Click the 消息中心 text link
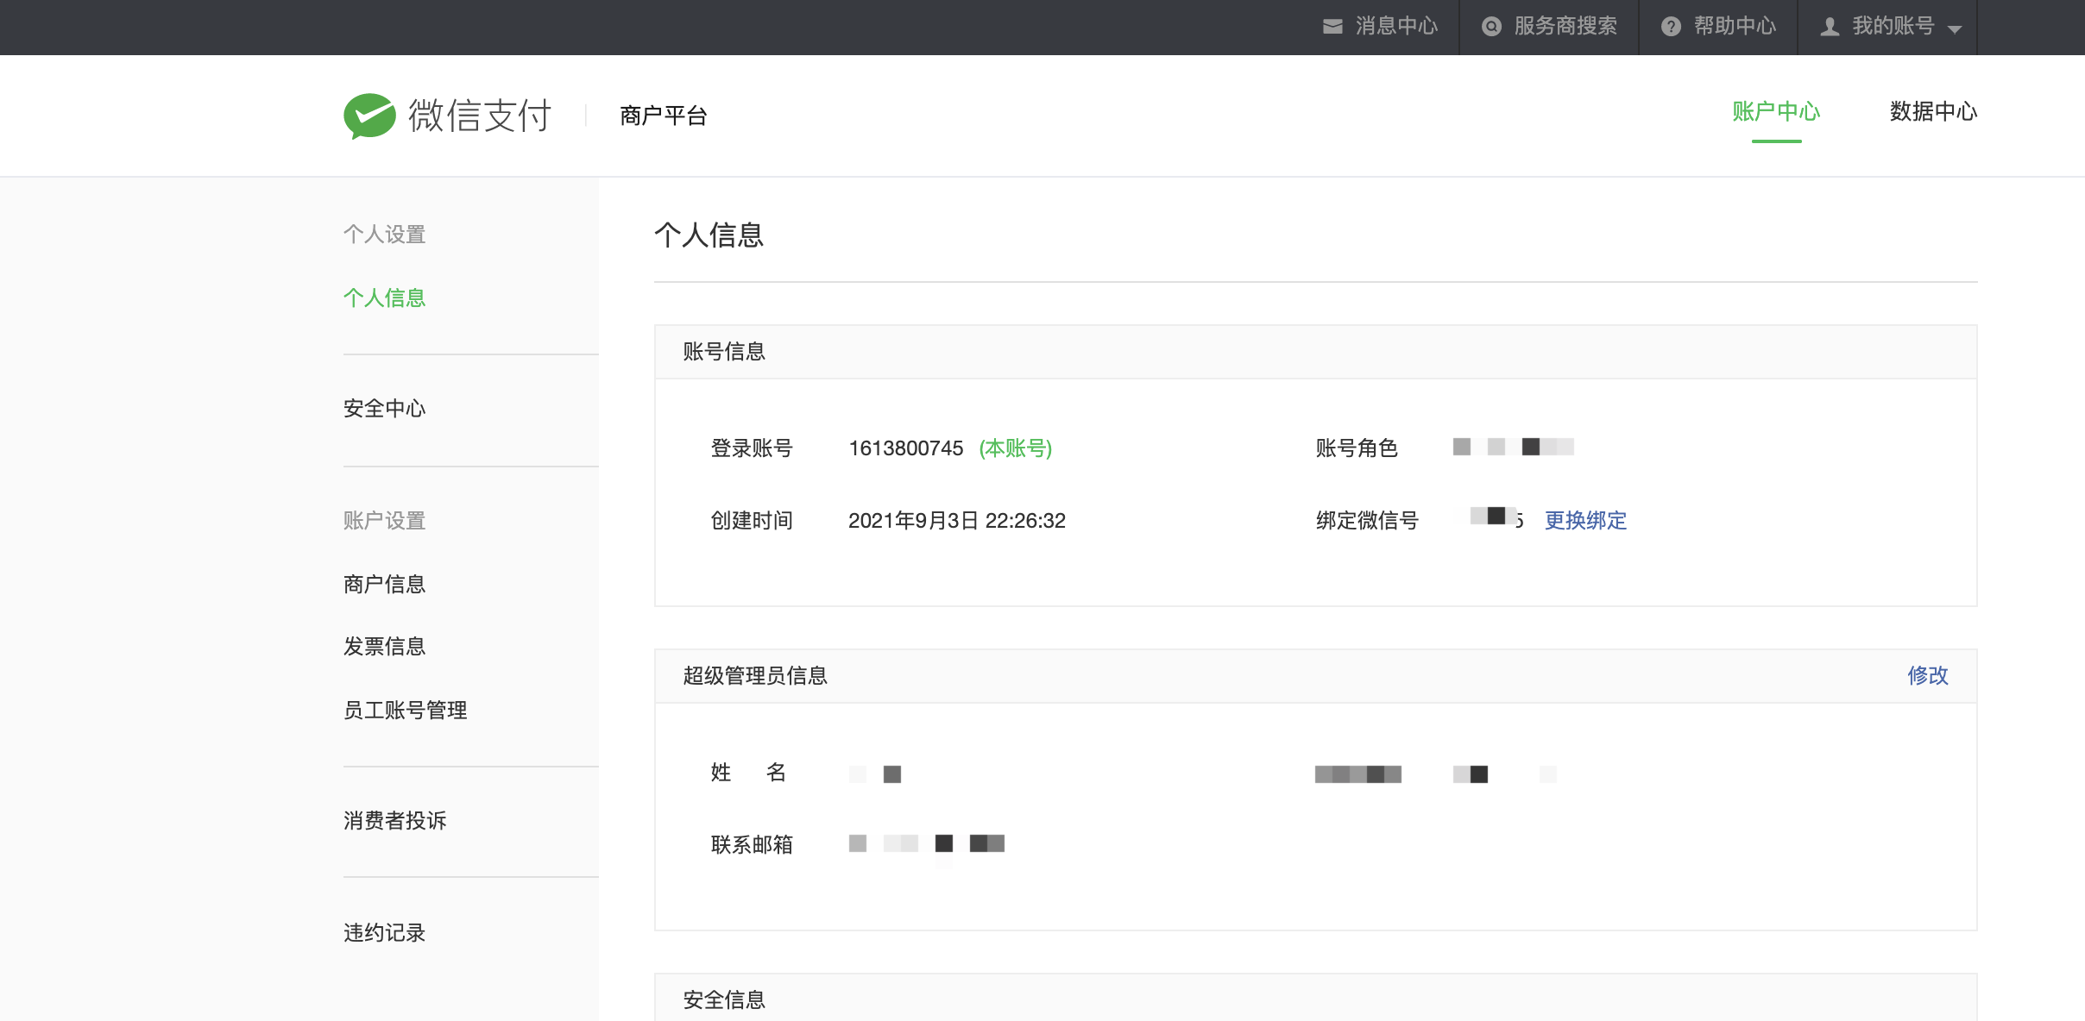Viewport: 2085px width, 1021px height. point(1396,27)
